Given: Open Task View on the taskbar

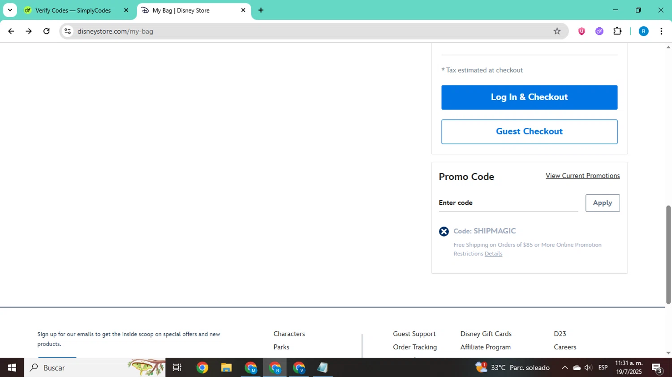Looking at the screenshot, I should 177,368.
